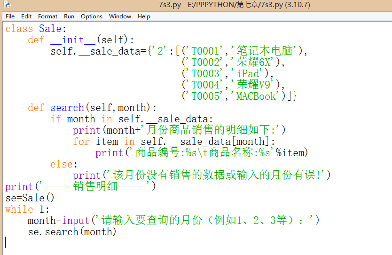This screenshot has height=255, width=392.
Task: Click the IDLE Python file icon in title bar
Action: coord(7,4)
